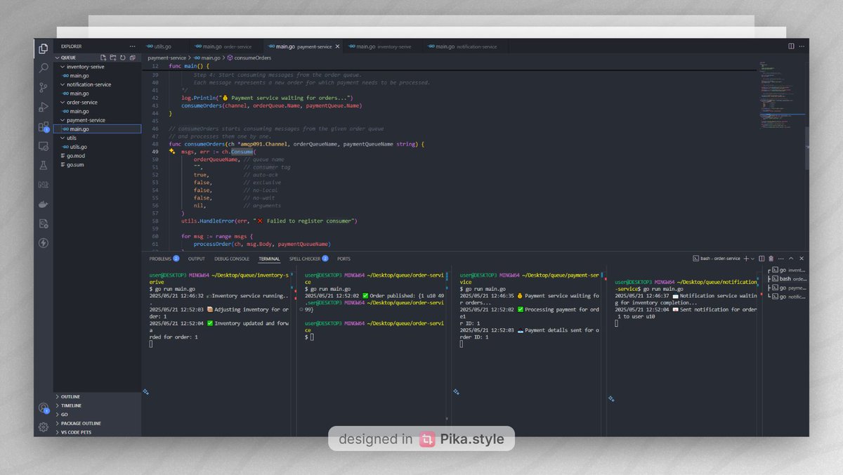Open the PORTS panel tab

pos(344,259)
